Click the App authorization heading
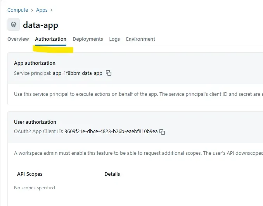Viewport: 263px width, 206px height. [x=35, y=63]
